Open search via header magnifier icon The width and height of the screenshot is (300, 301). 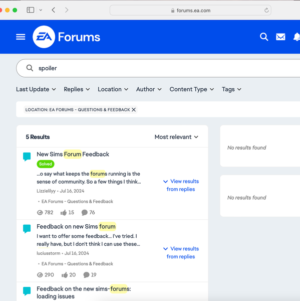click(x=264, y=37)
